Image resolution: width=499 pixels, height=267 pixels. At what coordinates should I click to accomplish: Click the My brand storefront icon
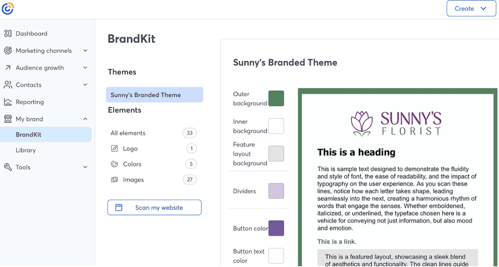point(8,119)
